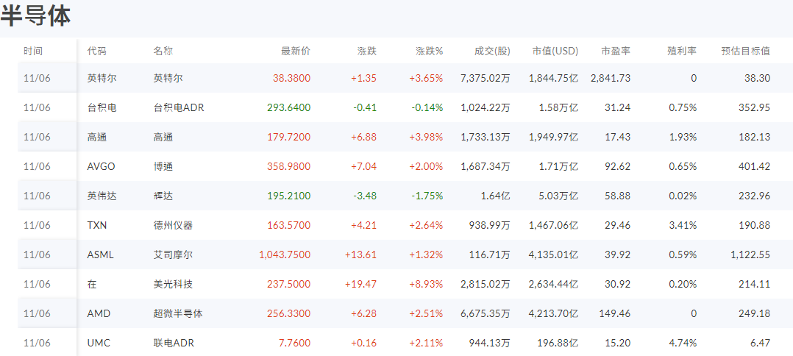
Task: Click the 市值(USD) column header
Action: pyautogui.click(x=555, y=51)
